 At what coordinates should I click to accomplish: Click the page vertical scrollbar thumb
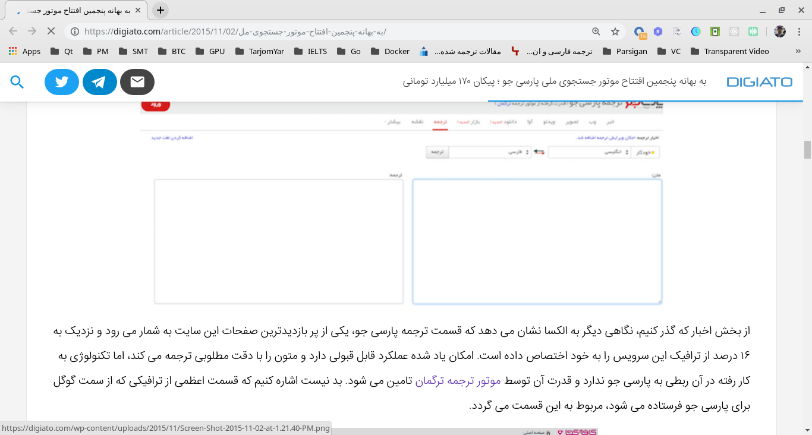pyautogui.click(x=807, y=150)
